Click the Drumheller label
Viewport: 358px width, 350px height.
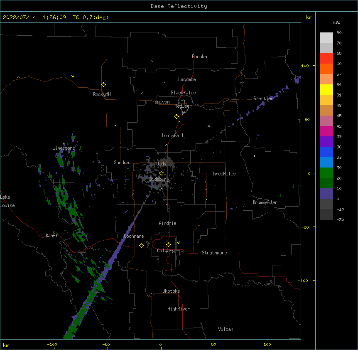pyautogui.click(x=265, y=202)
